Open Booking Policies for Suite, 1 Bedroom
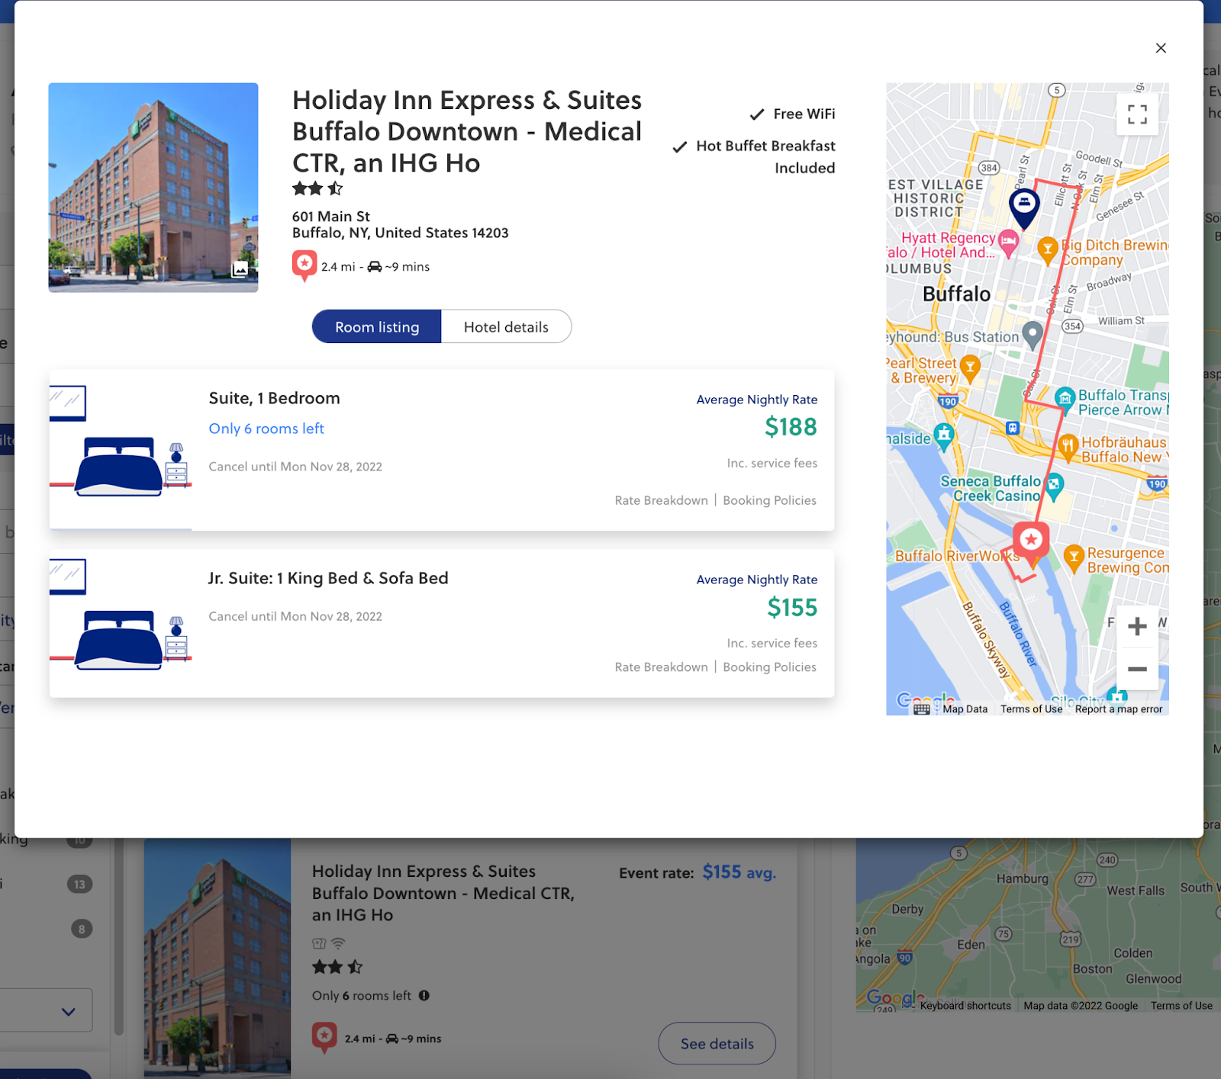This screenshot has width=1221, height=1079. coord(769,500)
